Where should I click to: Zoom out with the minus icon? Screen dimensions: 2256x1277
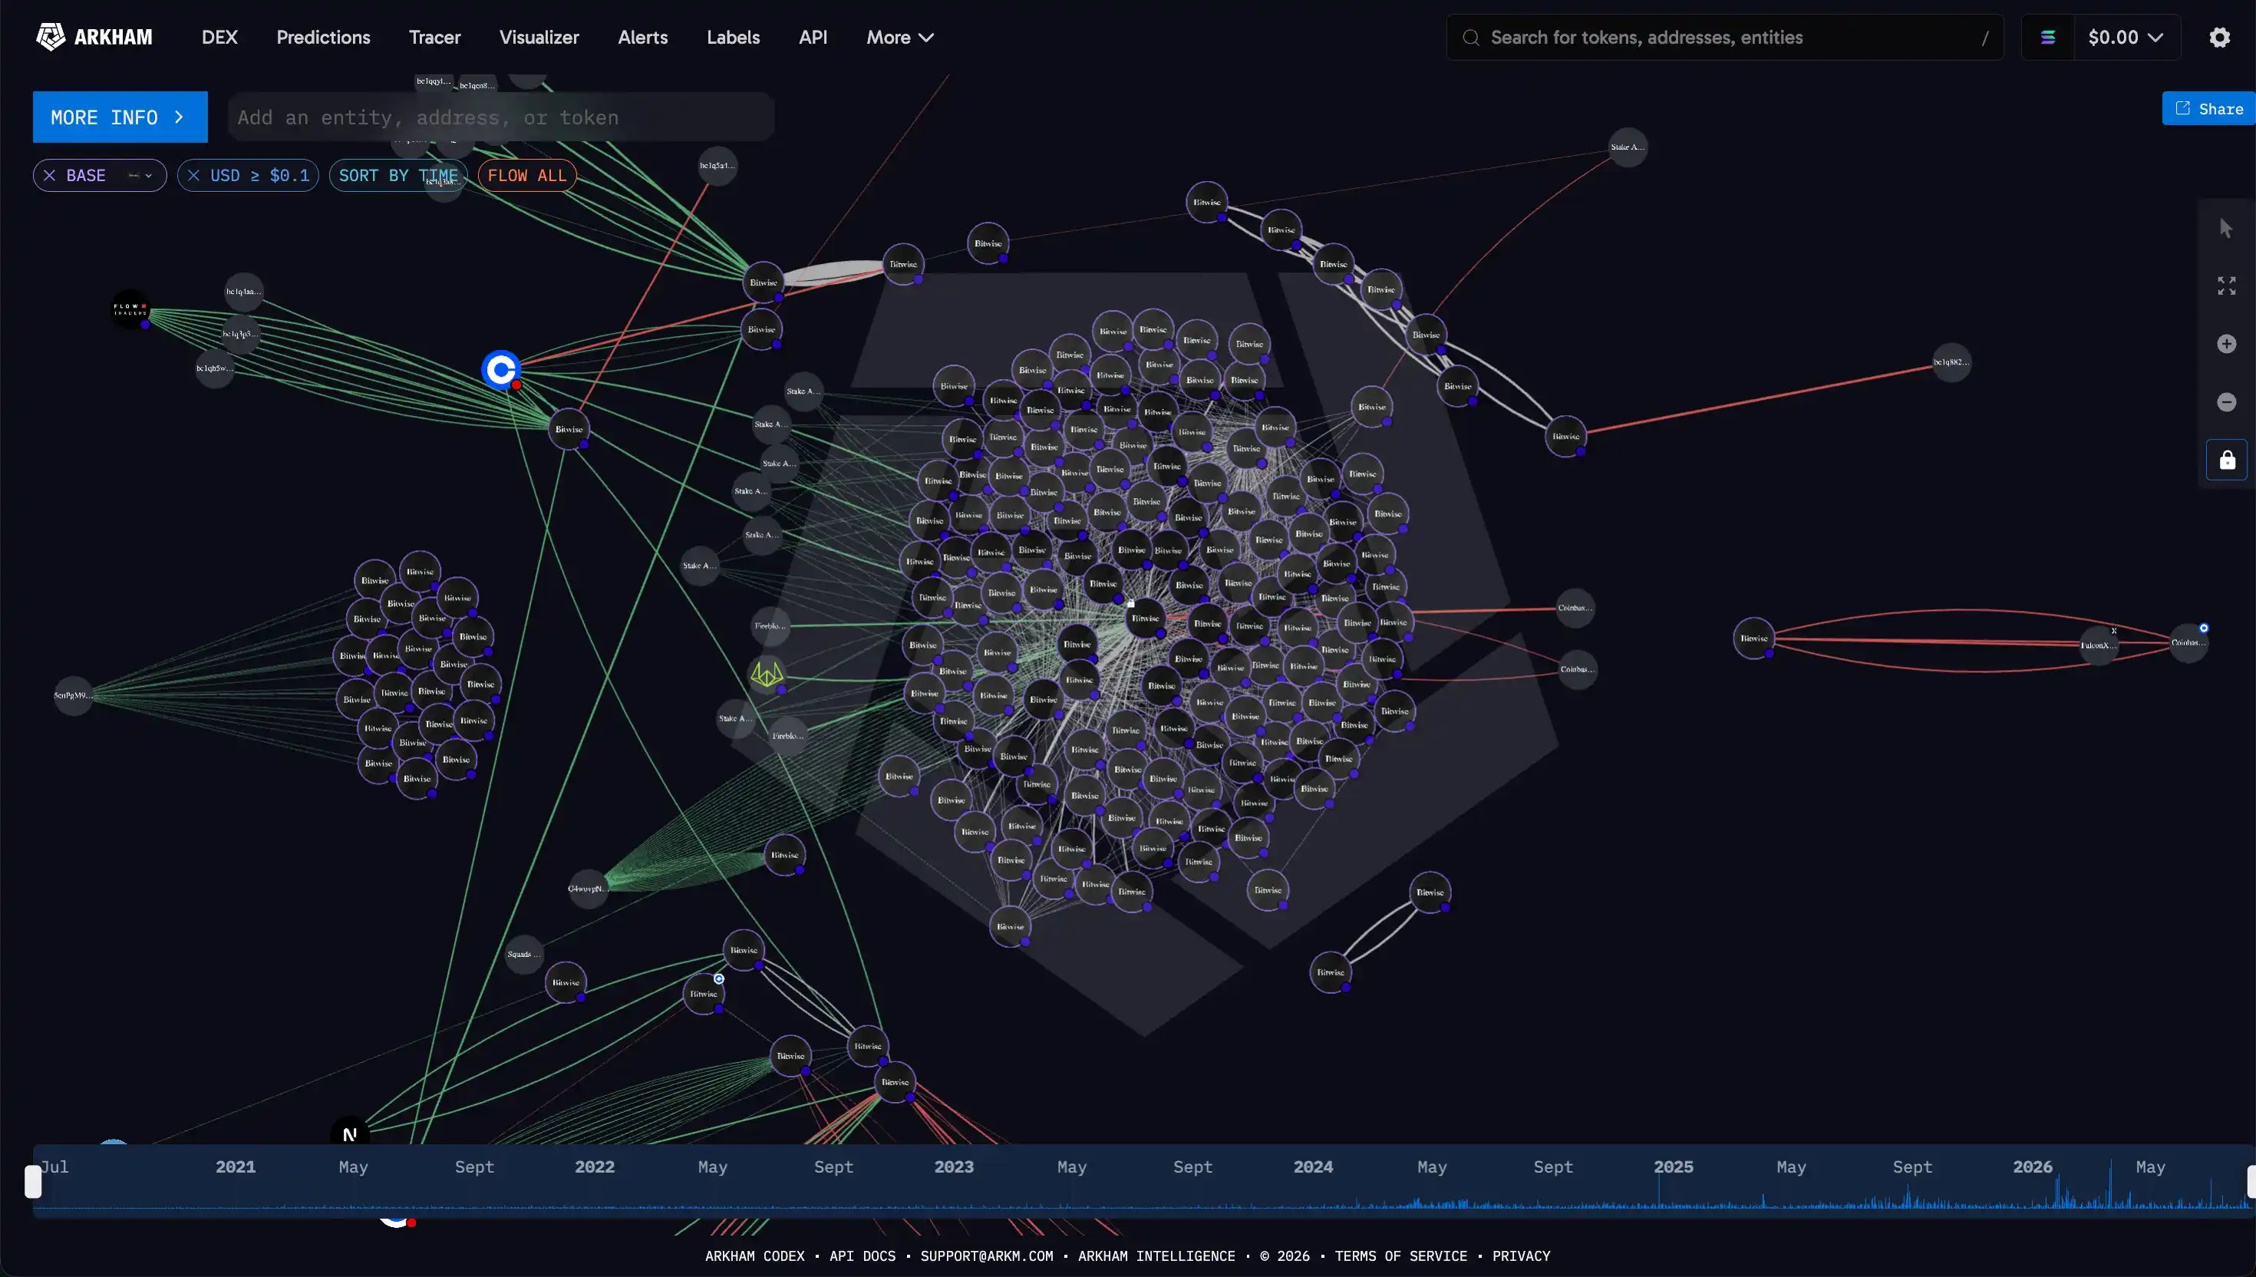tap(2226, 401)
